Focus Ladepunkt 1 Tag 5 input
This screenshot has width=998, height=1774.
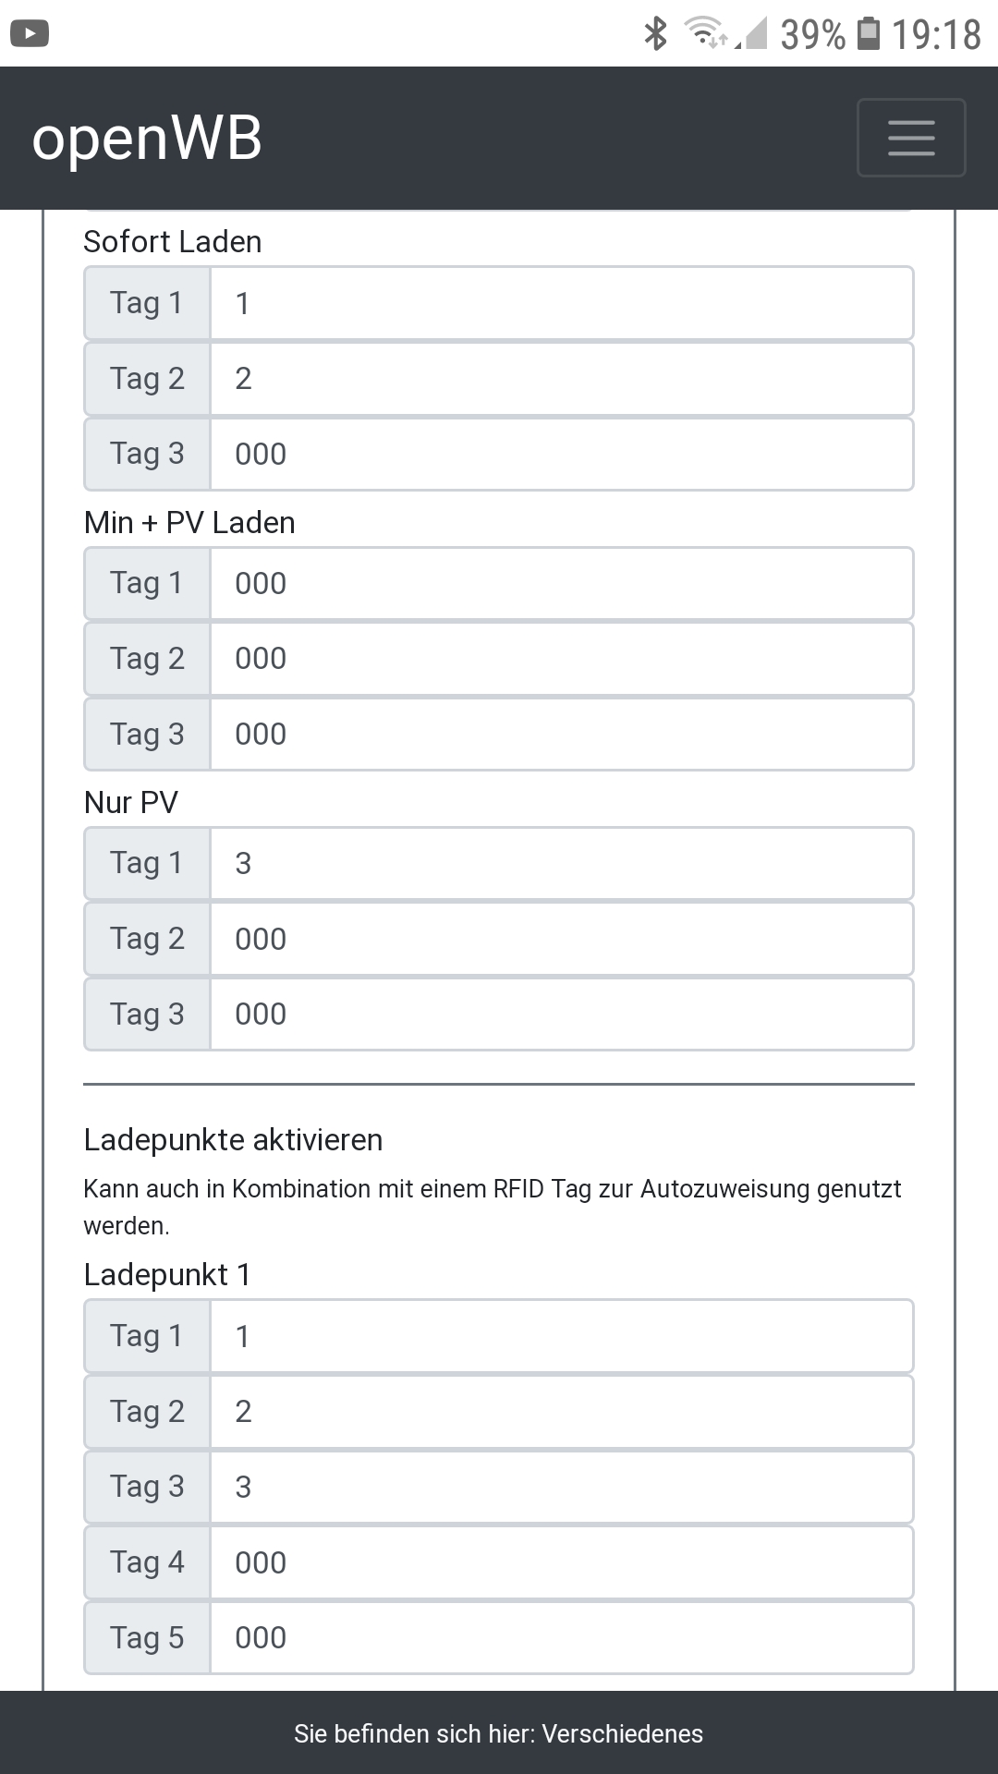point(562,1638)
